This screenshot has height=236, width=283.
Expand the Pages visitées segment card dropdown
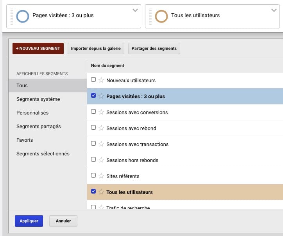tap(135, 10)
